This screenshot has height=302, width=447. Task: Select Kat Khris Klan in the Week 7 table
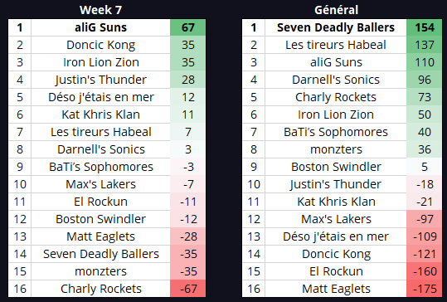click(x=100, y=114)
